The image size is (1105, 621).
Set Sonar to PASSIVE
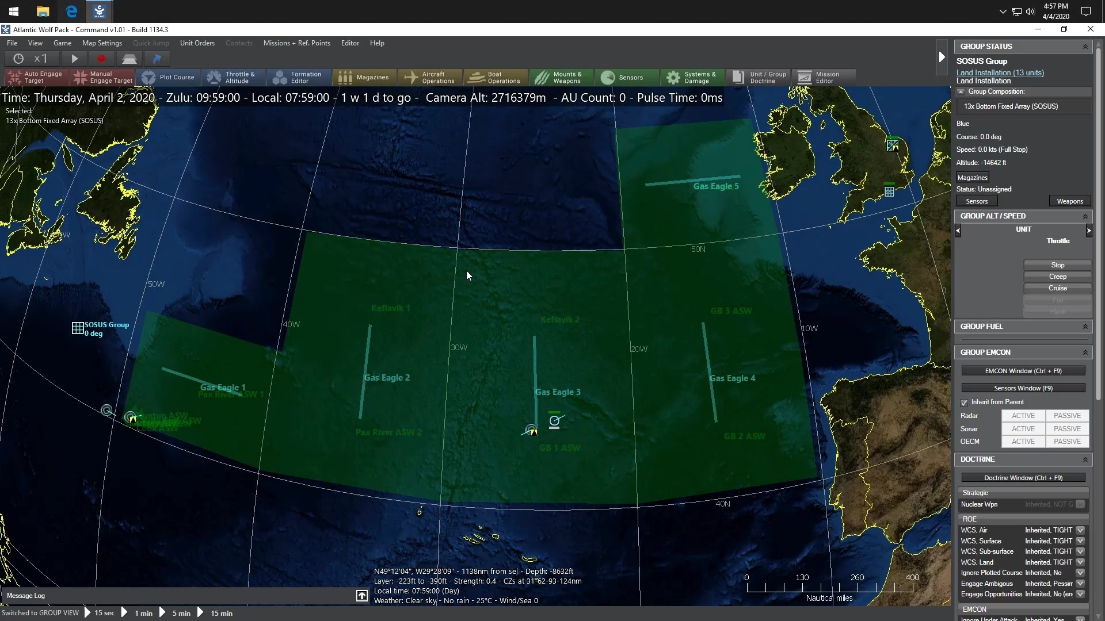pos(1067,429)
